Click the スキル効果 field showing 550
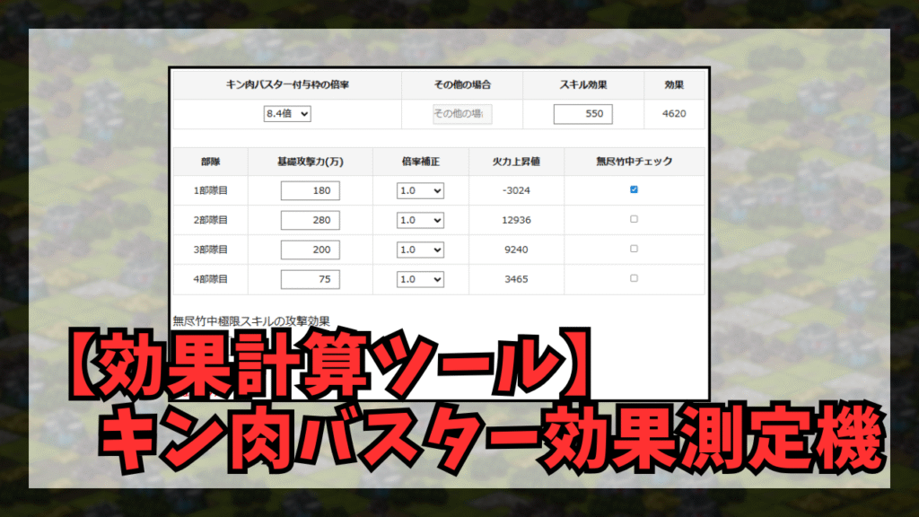This screenshot has height=517, width=919. click(583, 114)
